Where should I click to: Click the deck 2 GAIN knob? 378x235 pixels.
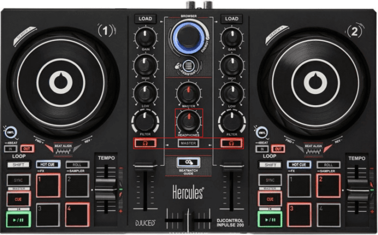click(232, 38)
